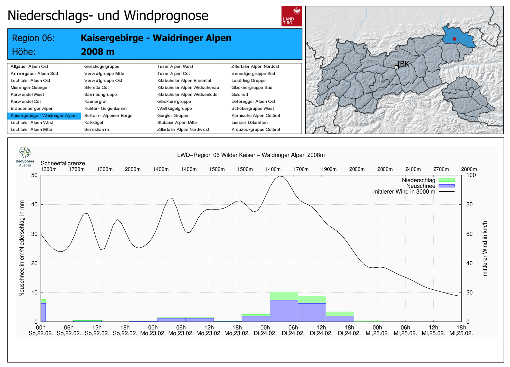Click the blue Neuschnee legend swatch
510x367 pixels.
pyautogui.click(x=446, y=186)
